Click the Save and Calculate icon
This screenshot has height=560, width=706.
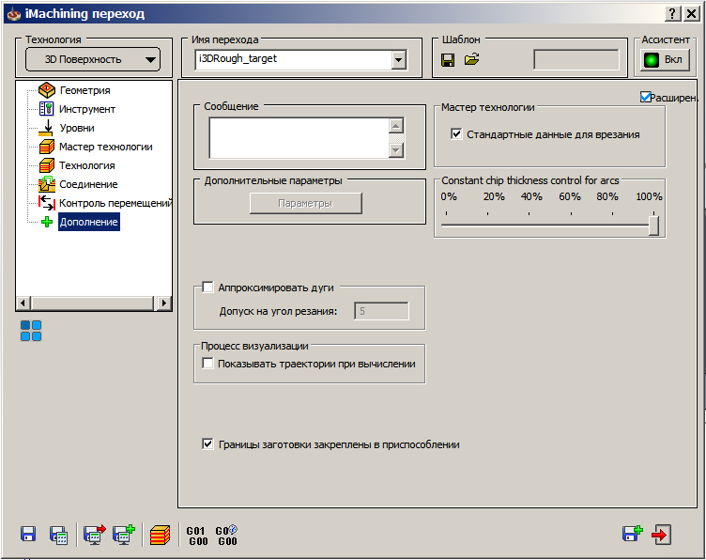pyautogui.click(x=58, y=535)
